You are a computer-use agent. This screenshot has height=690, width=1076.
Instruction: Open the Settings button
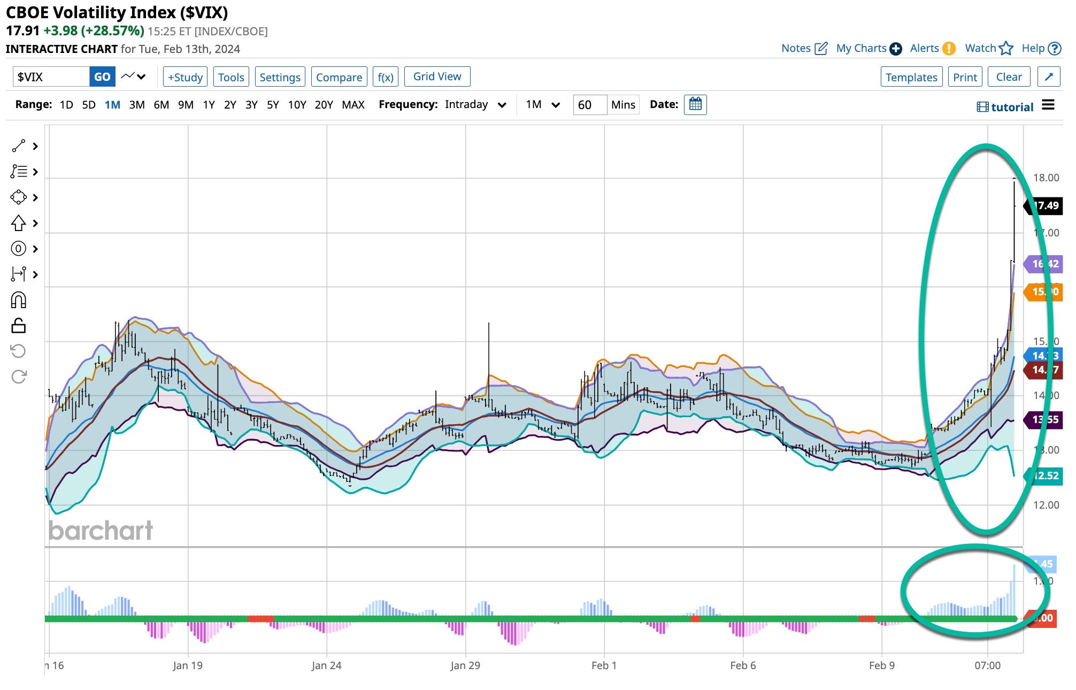(x=280, y=76)
